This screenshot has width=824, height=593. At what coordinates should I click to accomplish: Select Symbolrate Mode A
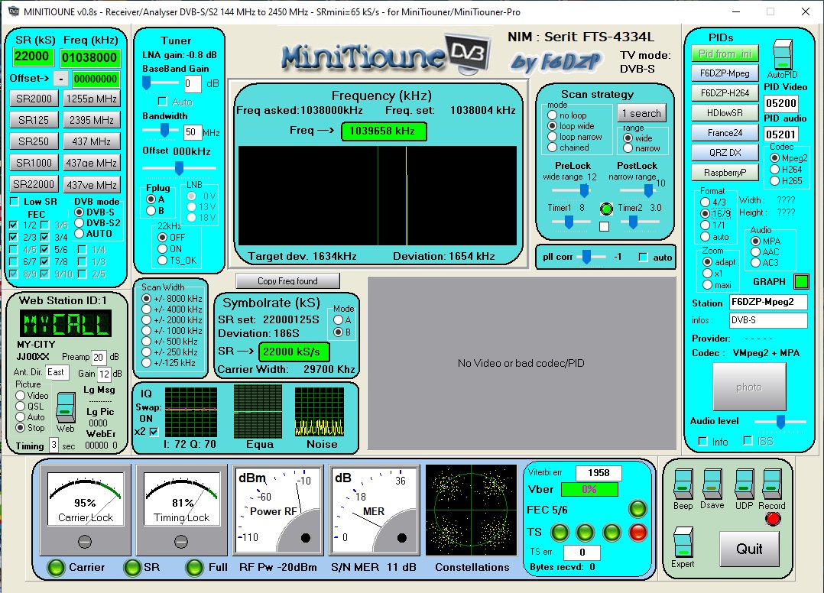(339, 320)
